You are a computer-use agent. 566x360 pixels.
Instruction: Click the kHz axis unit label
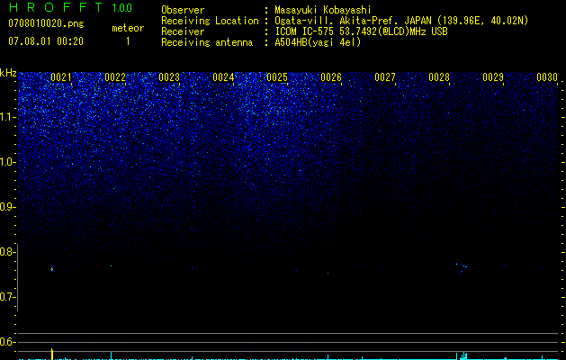point(8,73)
